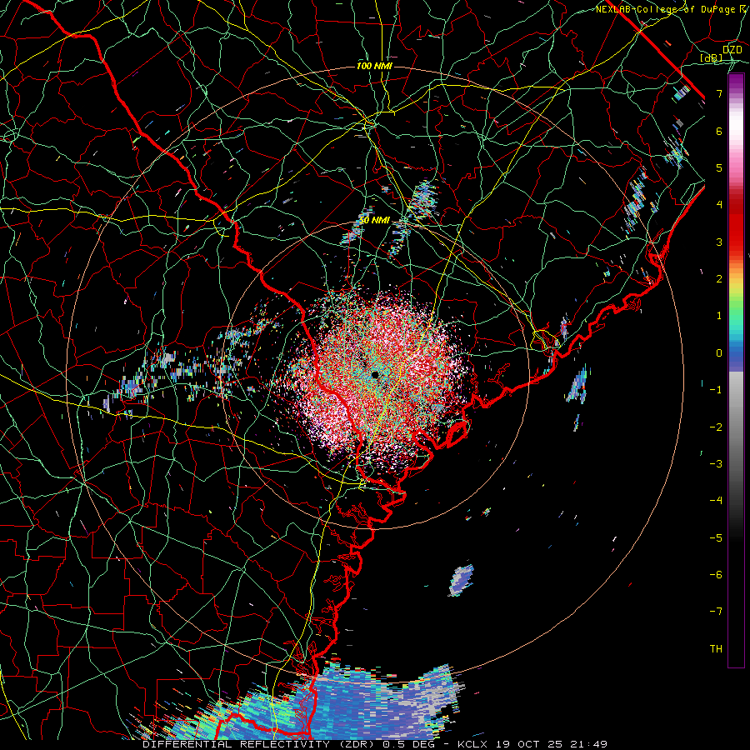Click the -6 value on color scale

tap(716, 575)
